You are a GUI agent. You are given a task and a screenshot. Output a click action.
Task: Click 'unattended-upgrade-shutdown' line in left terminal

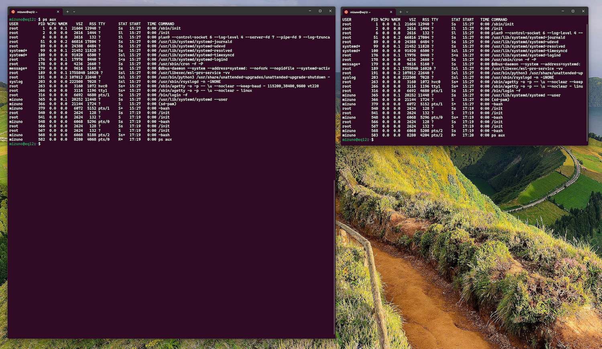(244, 77)
